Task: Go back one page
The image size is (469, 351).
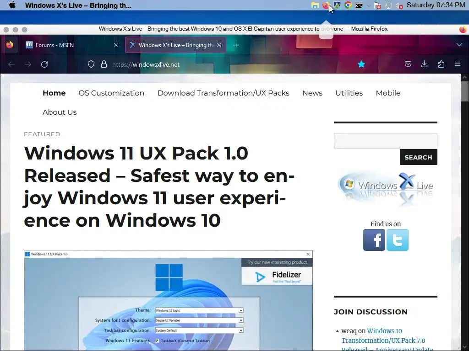Action: [11, 64]
